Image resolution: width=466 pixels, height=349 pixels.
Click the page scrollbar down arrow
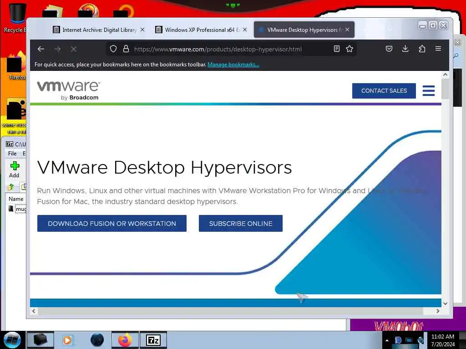pos(445,303)
